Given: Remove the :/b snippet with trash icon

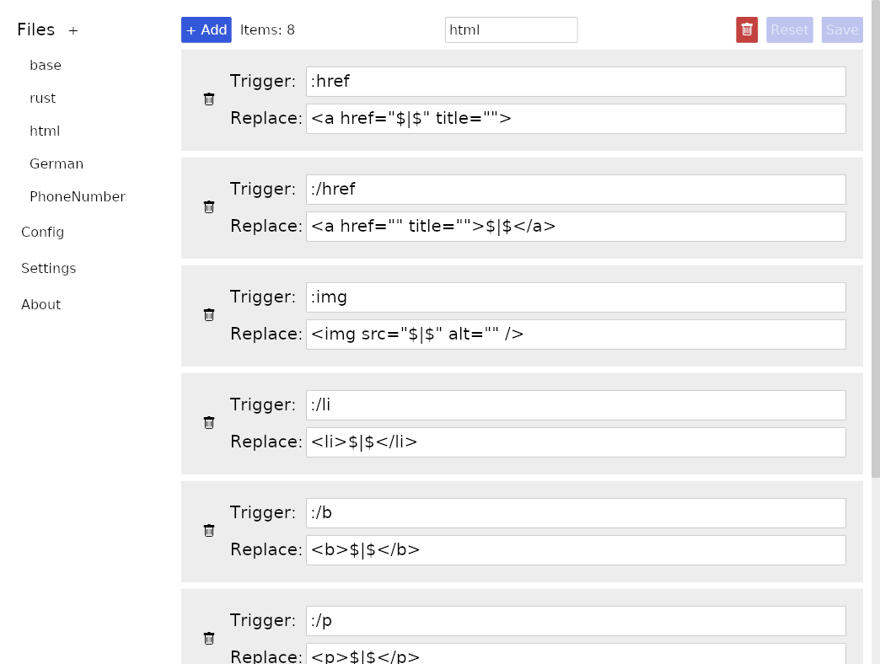Looking at the screenshot, I should [x=209, y=531].
